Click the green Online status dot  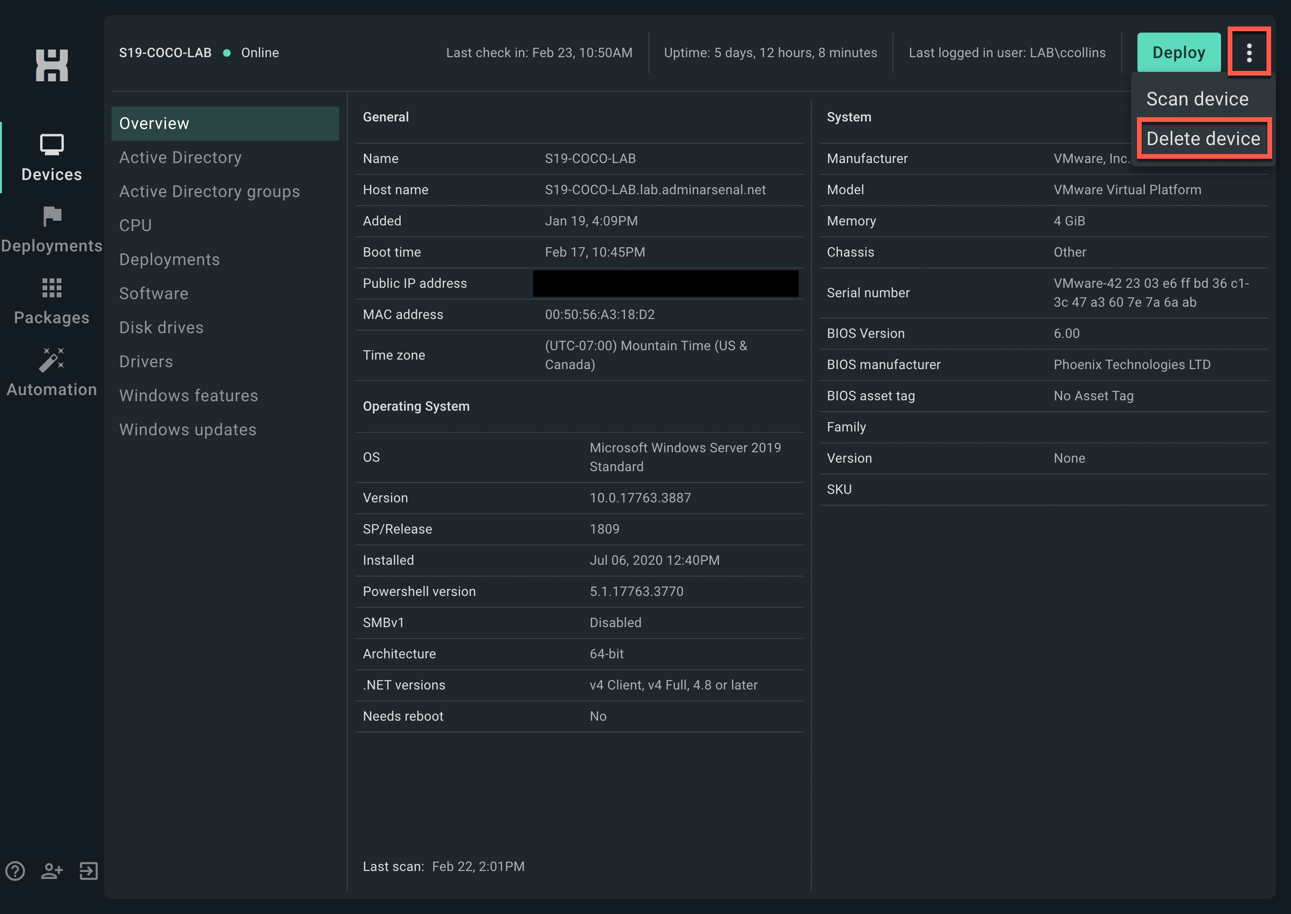coord(227,52)
